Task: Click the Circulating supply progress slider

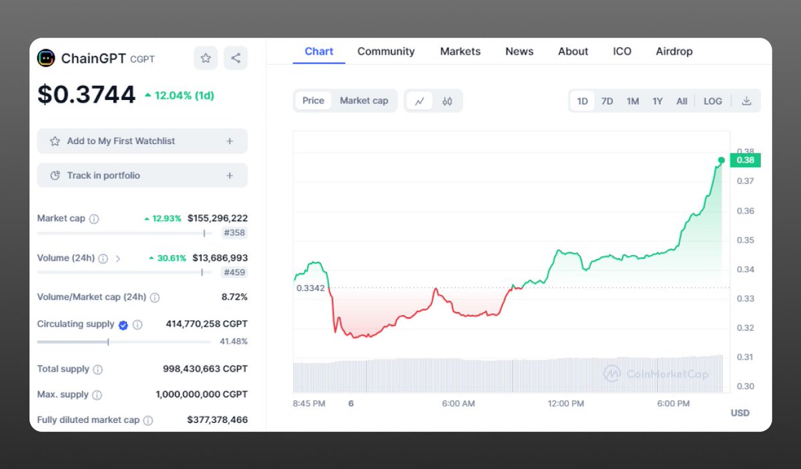Action: click(108, 341)
